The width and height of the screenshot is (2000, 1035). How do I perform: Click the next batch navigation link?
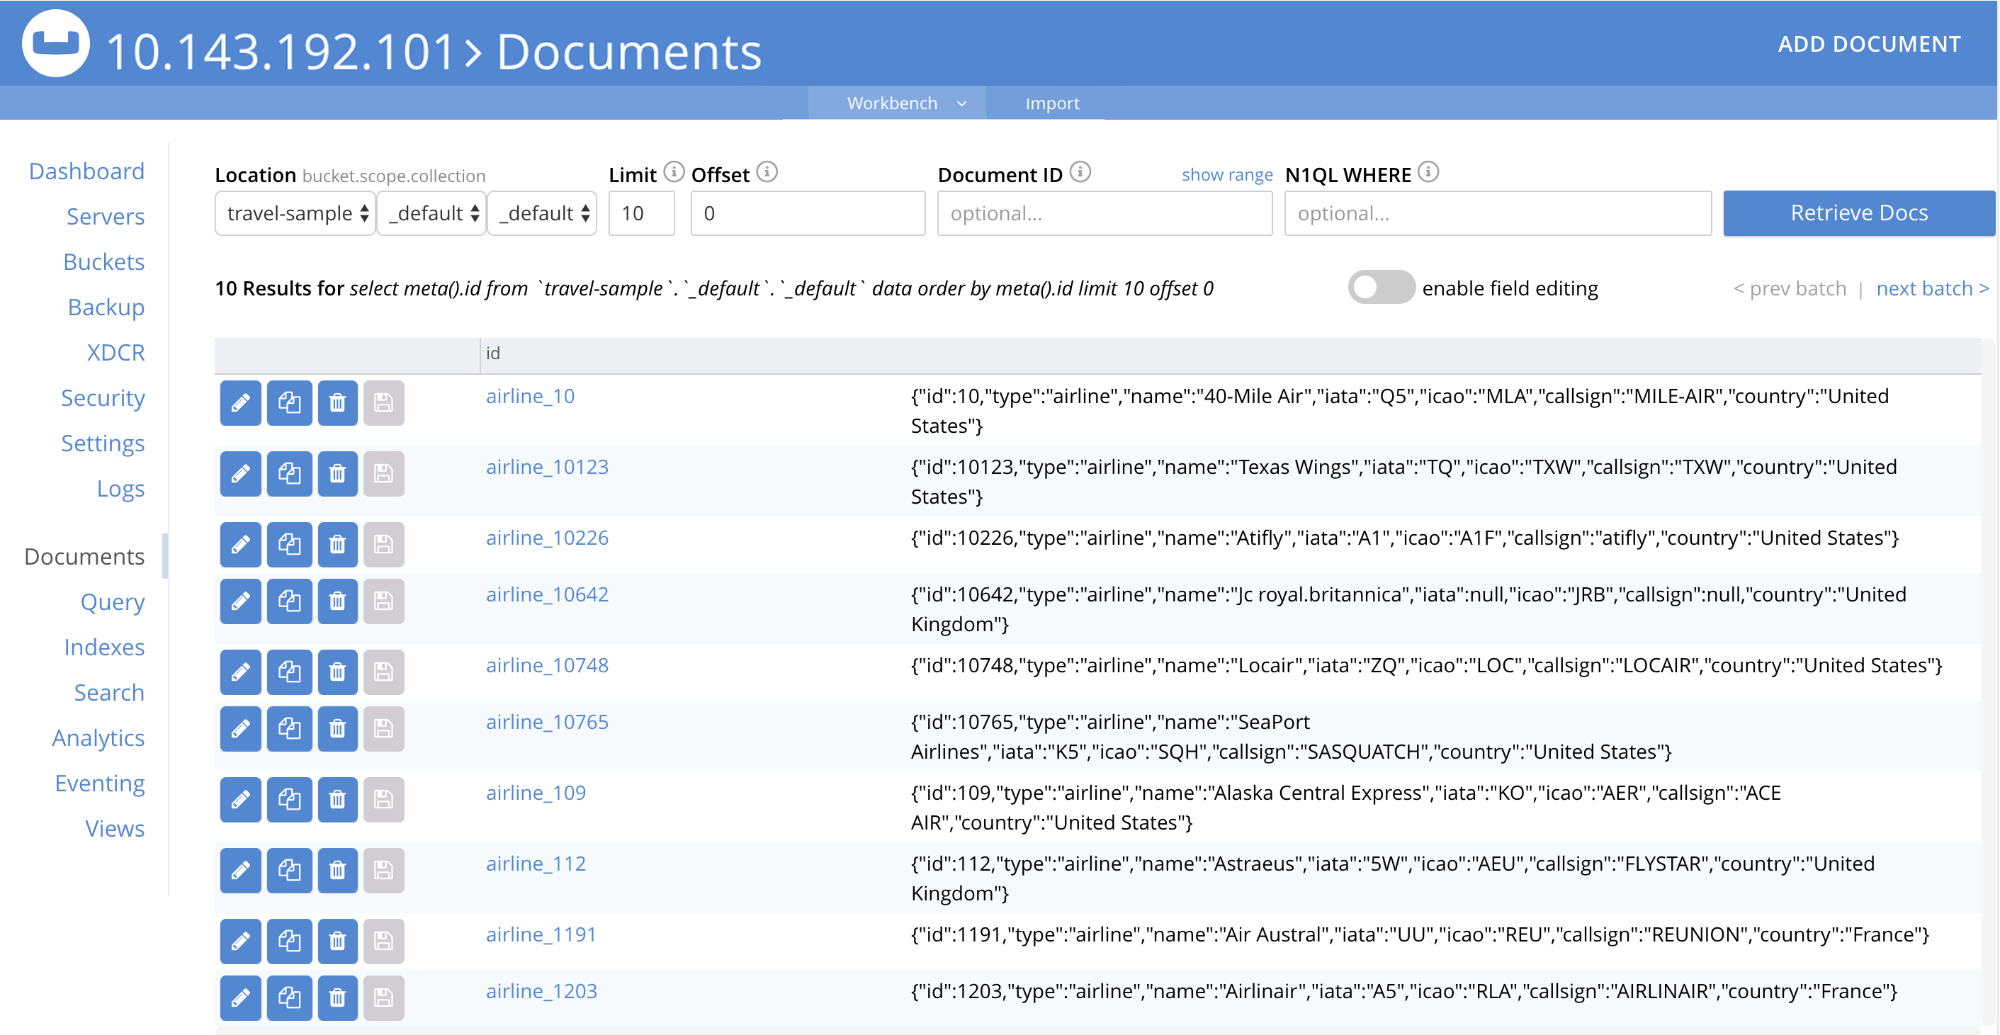(x=1931, y=289)
